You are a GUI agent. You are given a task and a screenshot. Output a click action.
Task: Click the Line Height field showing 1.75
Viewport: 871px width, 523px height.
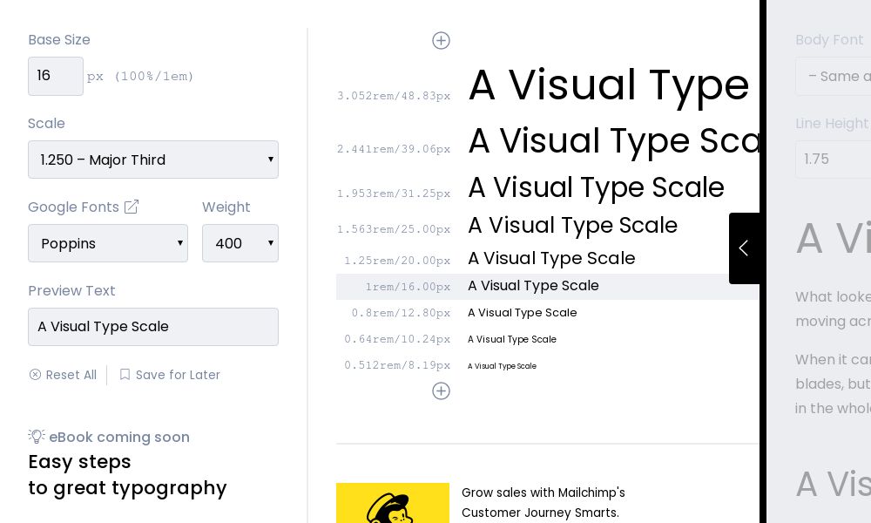[836, 160]
